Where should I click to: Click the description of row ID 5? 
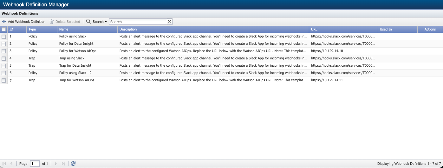(213, 65)
